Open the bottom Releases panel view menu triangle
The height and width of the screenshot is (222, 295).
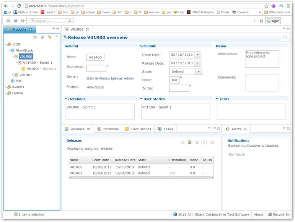pyautogui.click(x=209, y=128)
